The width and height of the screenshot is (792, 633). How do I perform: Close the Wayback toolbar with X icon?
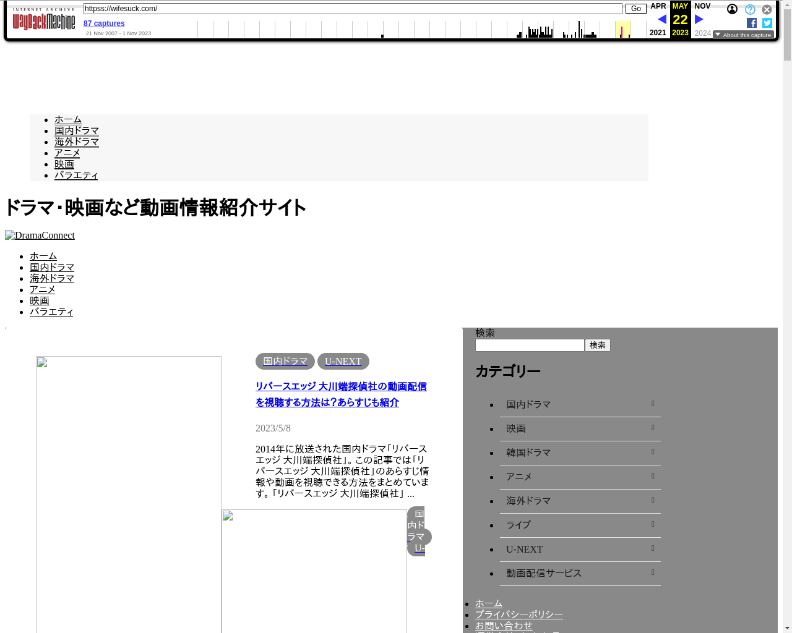pos(767,10)
